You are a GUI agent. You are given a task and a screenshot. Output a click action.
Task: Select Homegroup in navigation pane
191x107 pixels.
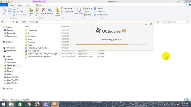pyautogui.click(x=10, y=48)
